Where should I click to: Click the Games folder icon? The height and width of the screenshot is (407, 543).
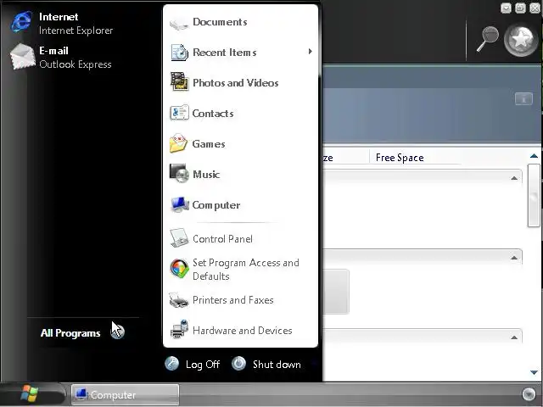pyautogui.click(x=178, y=143)
